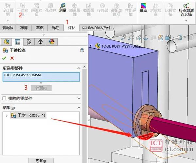The height and width of the screenshot is (163, 196).
Task: Expand the TOOL POST ASSY flyout tree
Action: pos(91,46)
